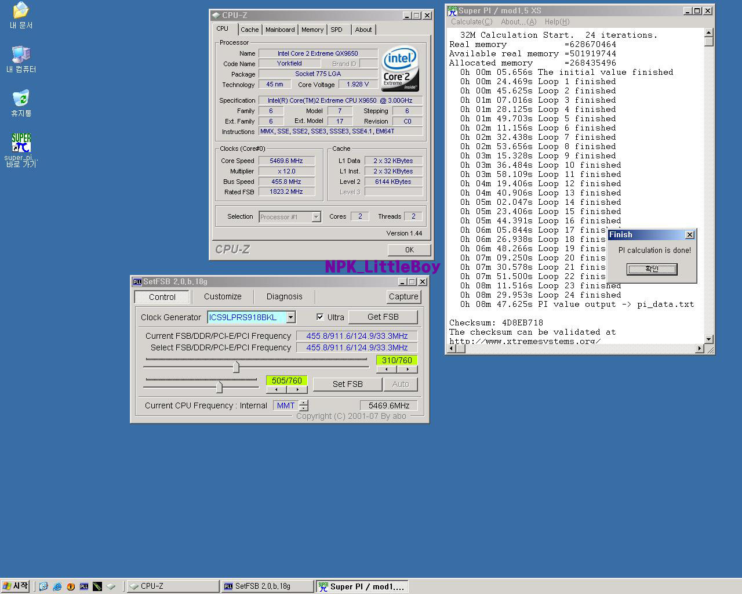Switch to the Cache tab in CPU-Z
The height and width of the screenshot is (594, 742).
(250, 30)
